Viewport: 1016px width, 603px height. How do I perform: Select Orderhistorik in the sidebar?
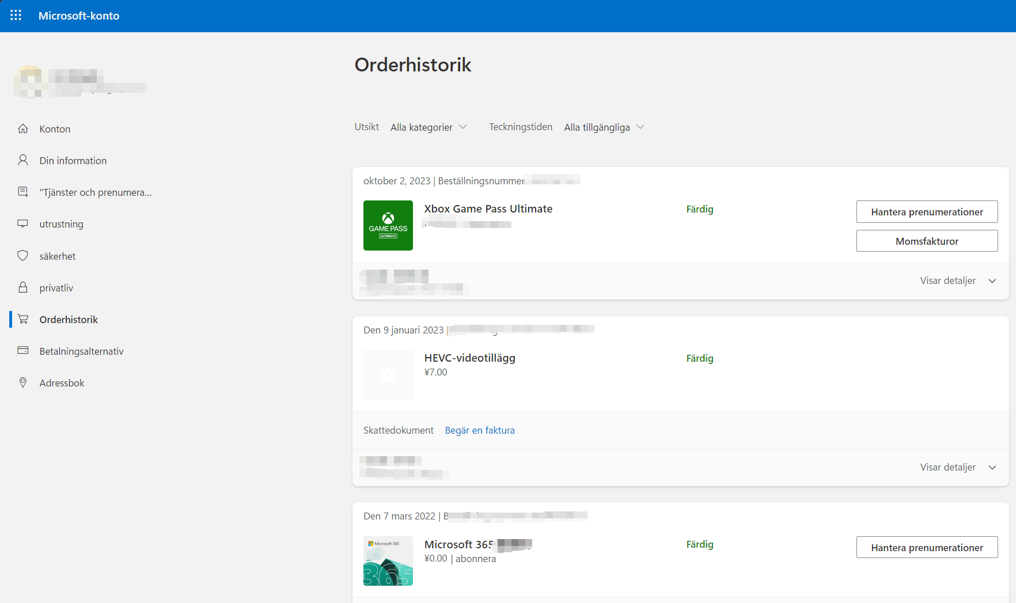click(69, 320)
